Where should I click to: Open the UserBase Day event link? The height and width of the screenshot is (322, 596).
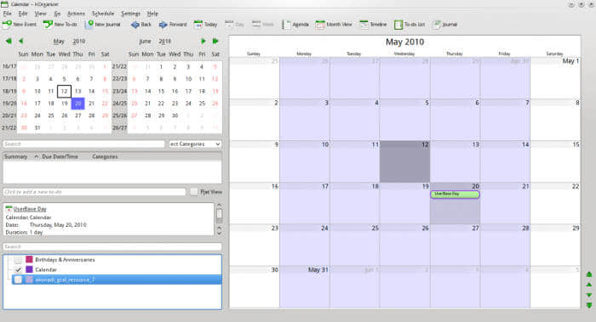[30, 209]
